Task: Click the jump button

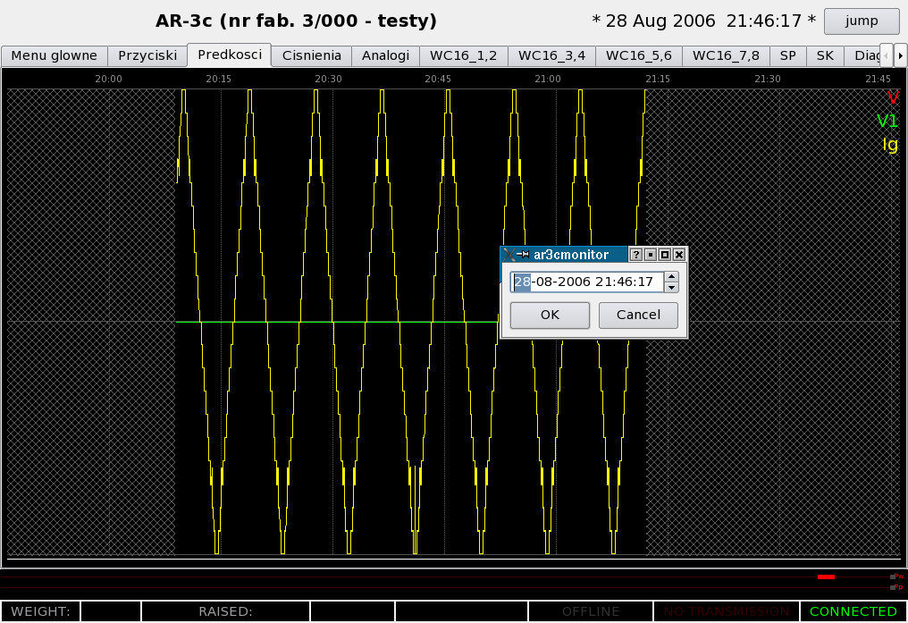Action: point(862,21)
